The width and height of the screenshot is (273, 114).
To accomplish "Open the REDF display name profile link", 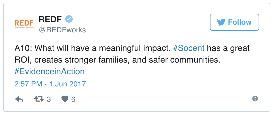I will [x=50, y=19].
